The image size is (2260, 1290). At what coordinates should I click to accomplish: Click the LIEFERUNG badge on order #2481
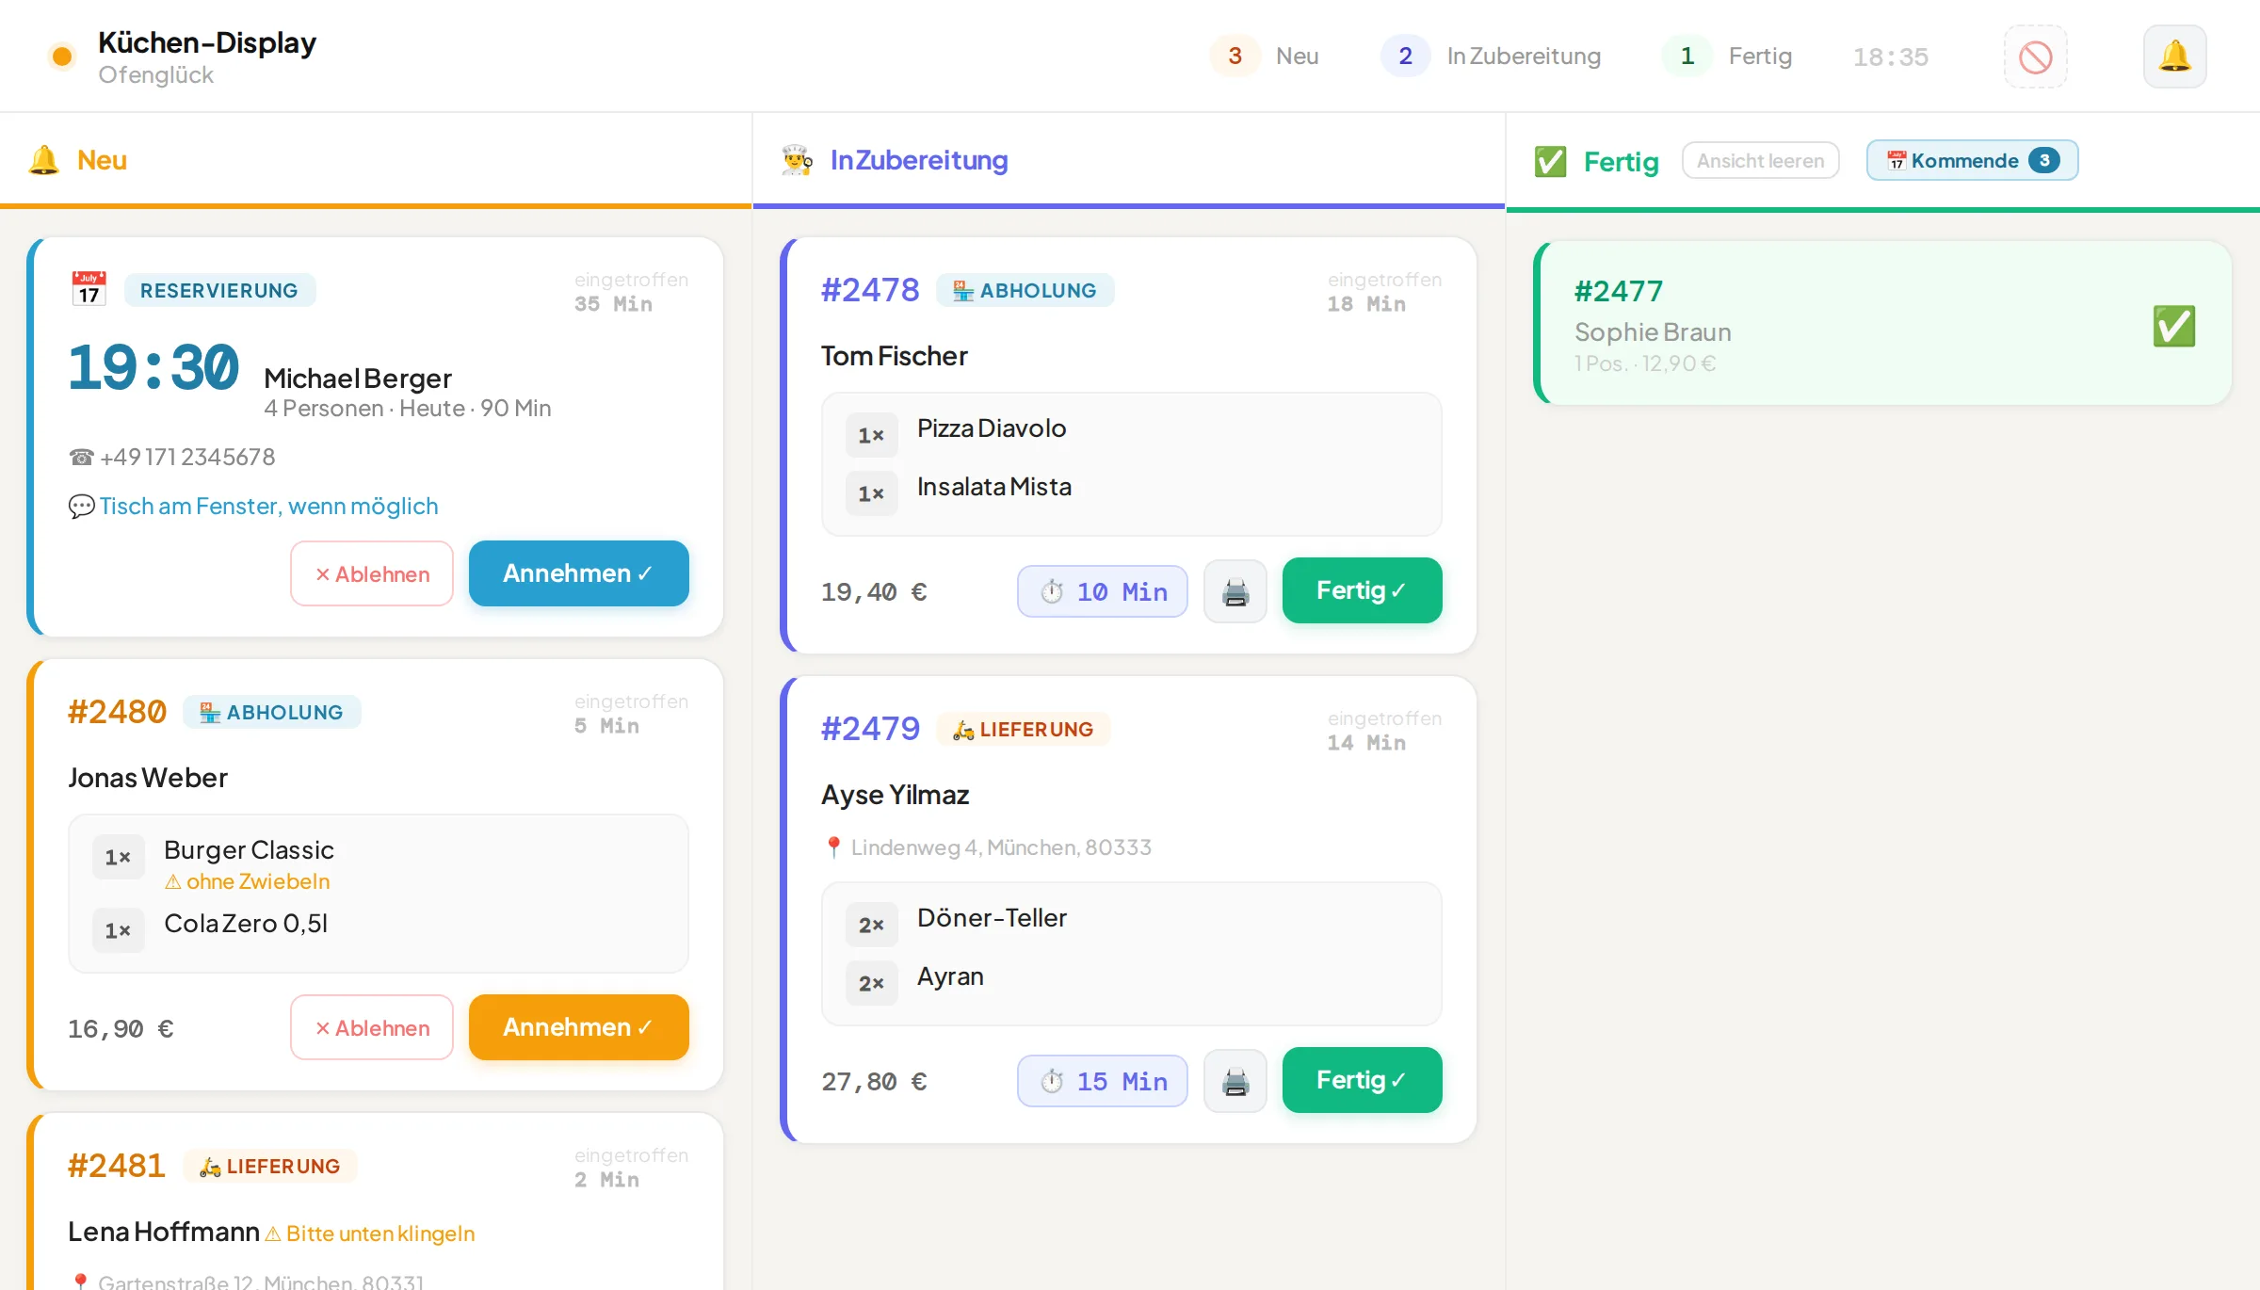pyautogui.click(x=270, y=1166)
